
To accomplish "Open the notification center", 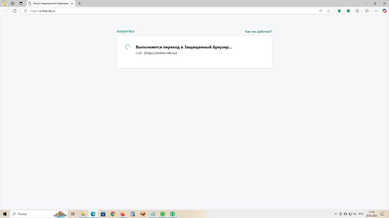I will click(x=383, y=214).
